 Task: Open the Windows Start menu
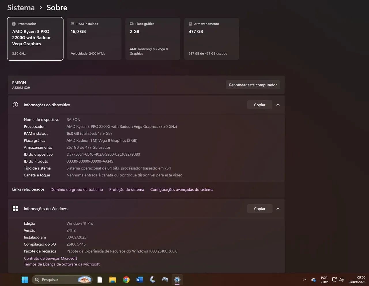pos(25,280)
